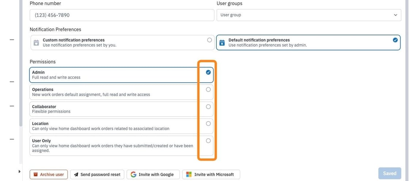Click the Phone number input field
Screen dimensions: 409x181
click(122, 15)
